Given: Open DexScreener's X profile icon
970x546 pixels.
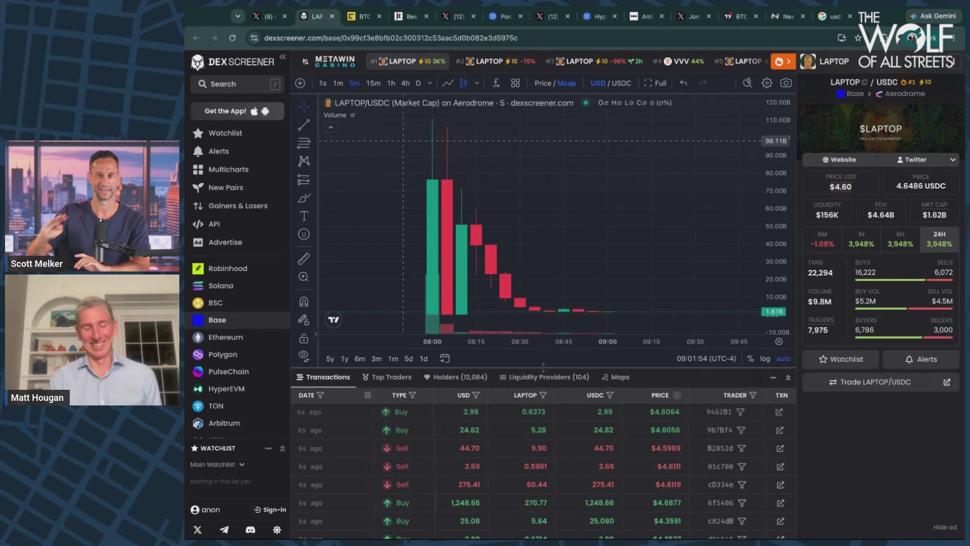Looking at the screenshot, I should tap(198, 530).
